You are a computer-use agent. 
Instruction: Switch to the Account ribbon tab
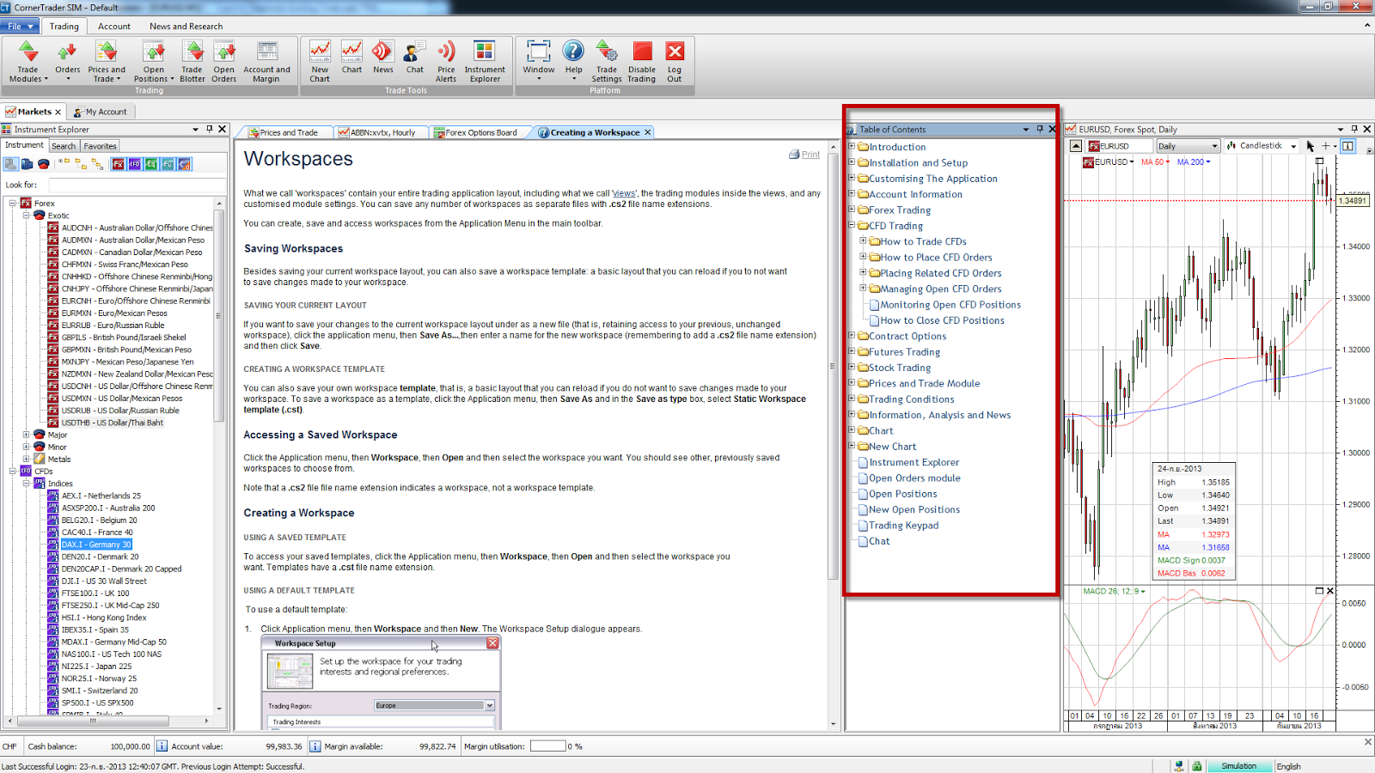pyautogui.click(x=114, y=27)
